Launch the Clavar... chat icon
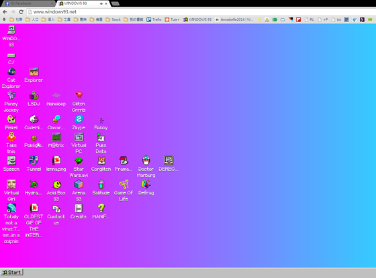This screenshot has width=376, height=278. click(56, 119)
